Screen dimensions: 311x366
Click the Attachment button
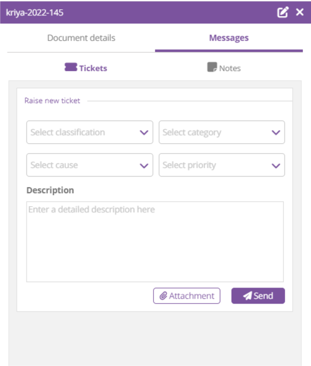click(x=187, y=296)
